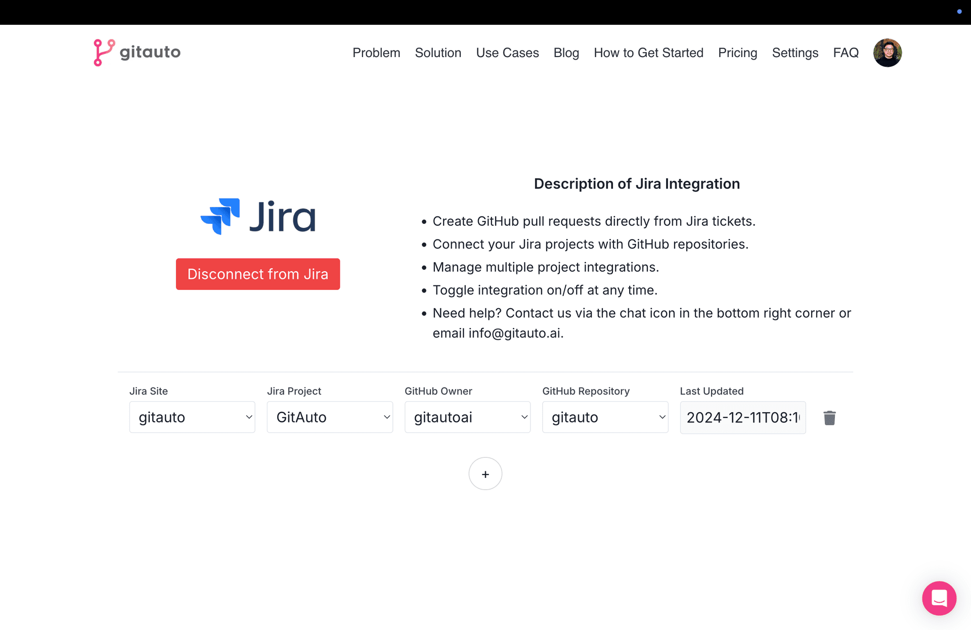The height and width of the screenshot is (630, 971).
Task: Open the Blog page
Action: click(x=566, y=53)
